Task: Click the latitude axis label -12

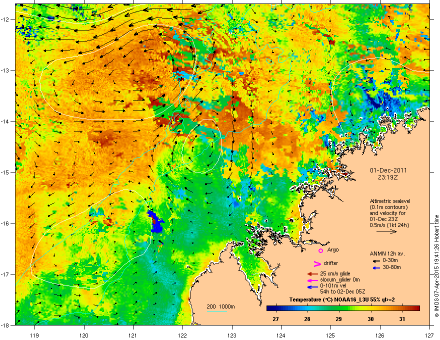Action: (x=5, y=19)
